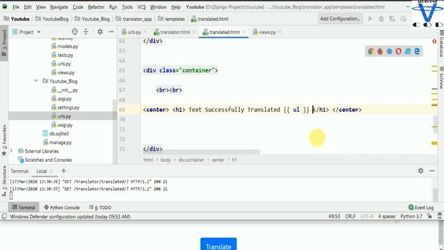Click the Add Configuration button
Viewport: 444px width, 250px height.
pos(340,19)
